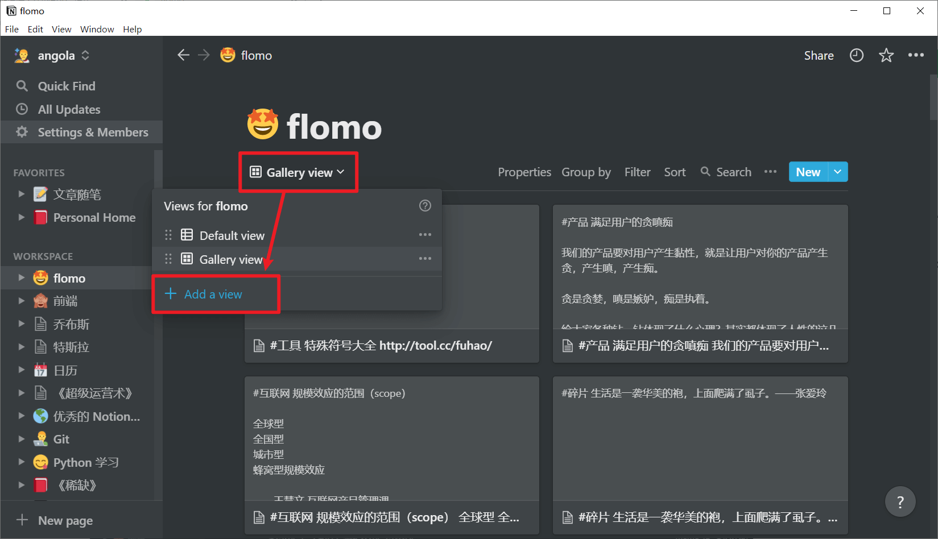Star the flomo page as favorite
Image resolution: width=938 pixels, height=539 pixels.
click(886, 55)
